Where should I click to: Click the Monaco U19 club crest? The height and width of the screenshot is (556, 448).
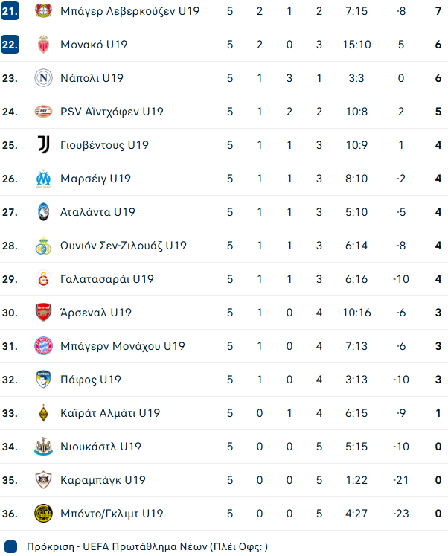44,45
